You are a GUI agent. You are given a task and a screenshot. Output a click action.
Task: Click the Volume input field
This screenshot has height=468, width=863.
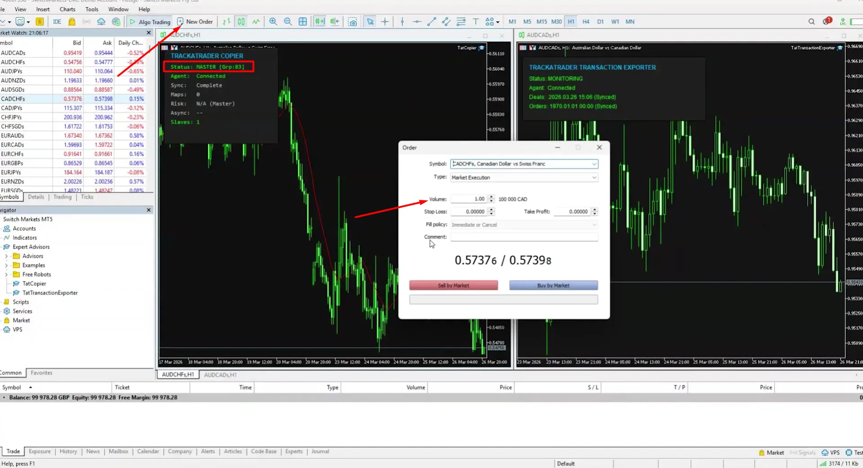click(468, 199)
